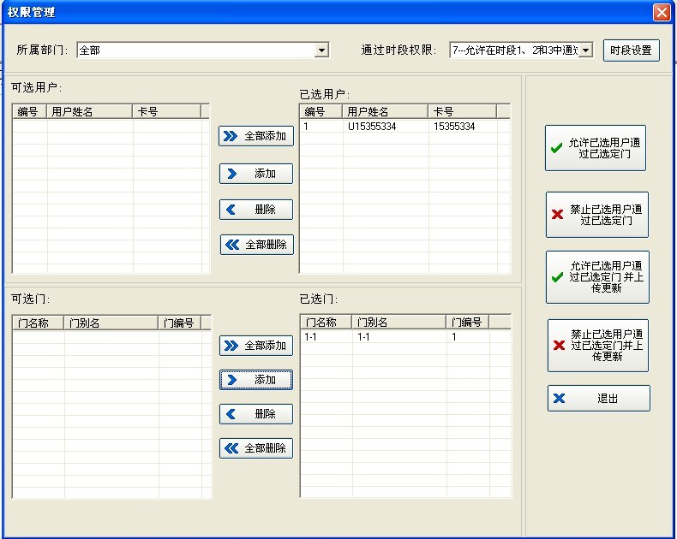This screenshot has width=677, height=539.
Task: Open the 所属部门 department dropdown
Action: click(321, 50)
